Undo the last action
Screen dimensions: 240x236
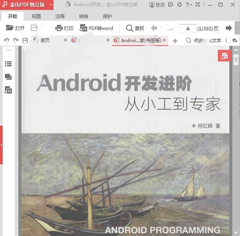(6, 40)
